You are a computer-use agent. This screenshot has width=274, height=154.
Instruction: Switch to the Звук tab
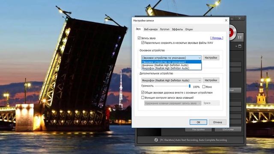pyautogui.click(x=138, y=29)
